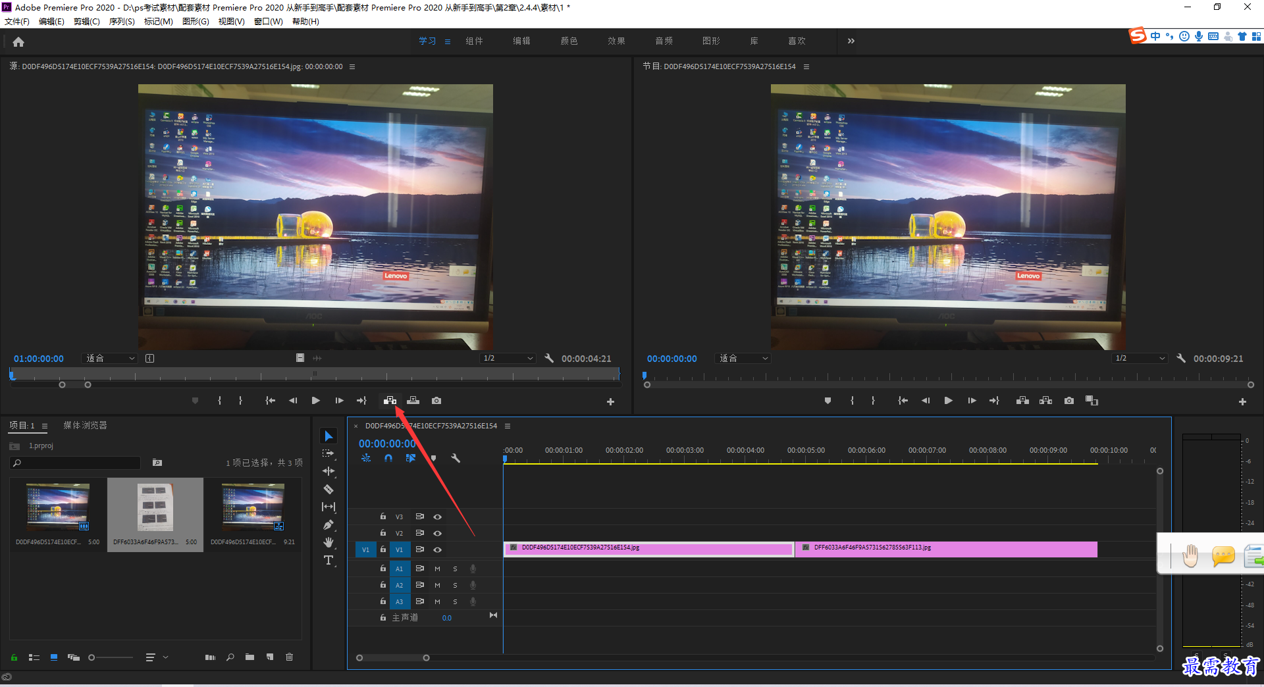Select the Selection tool in tools panel
The image size is (1264, 687).
click(x=329, y=436)
